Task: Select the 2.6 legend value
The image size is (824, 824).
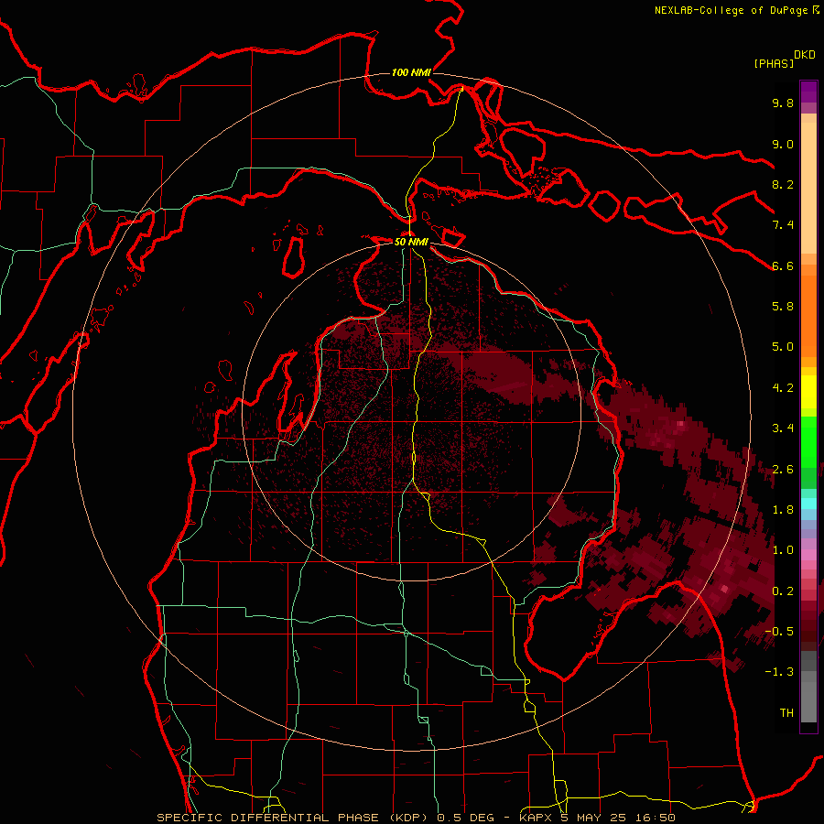Action: 783,470
